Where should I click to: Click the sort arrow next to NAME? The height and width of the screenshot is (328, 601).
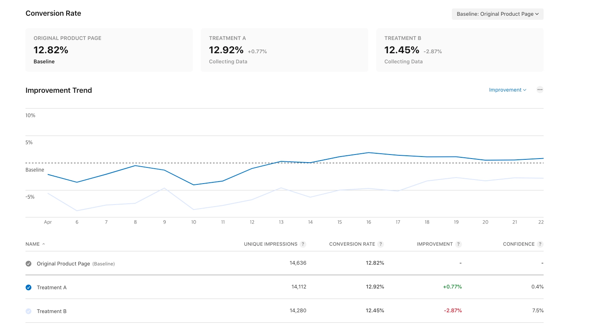tap(44, 244)
